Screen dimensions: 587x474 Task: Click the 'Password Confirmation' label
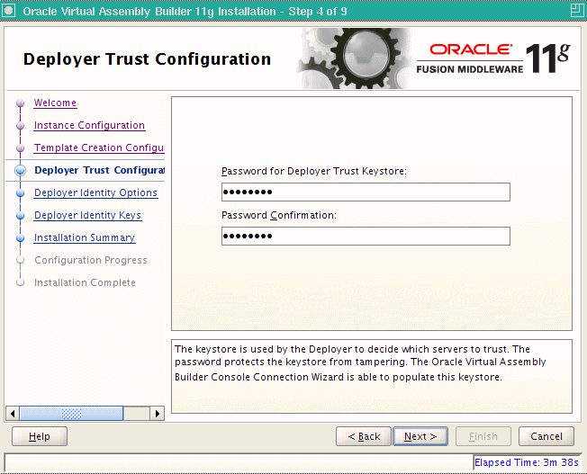point(279,216)
